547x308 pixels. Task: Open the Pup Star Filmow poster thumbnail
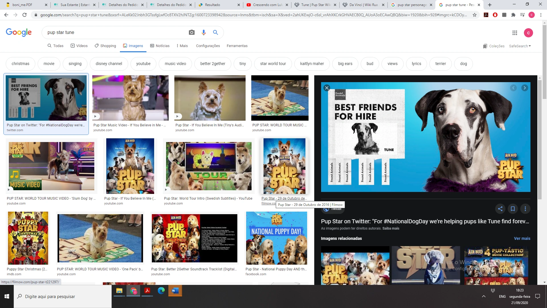[284, 166]
